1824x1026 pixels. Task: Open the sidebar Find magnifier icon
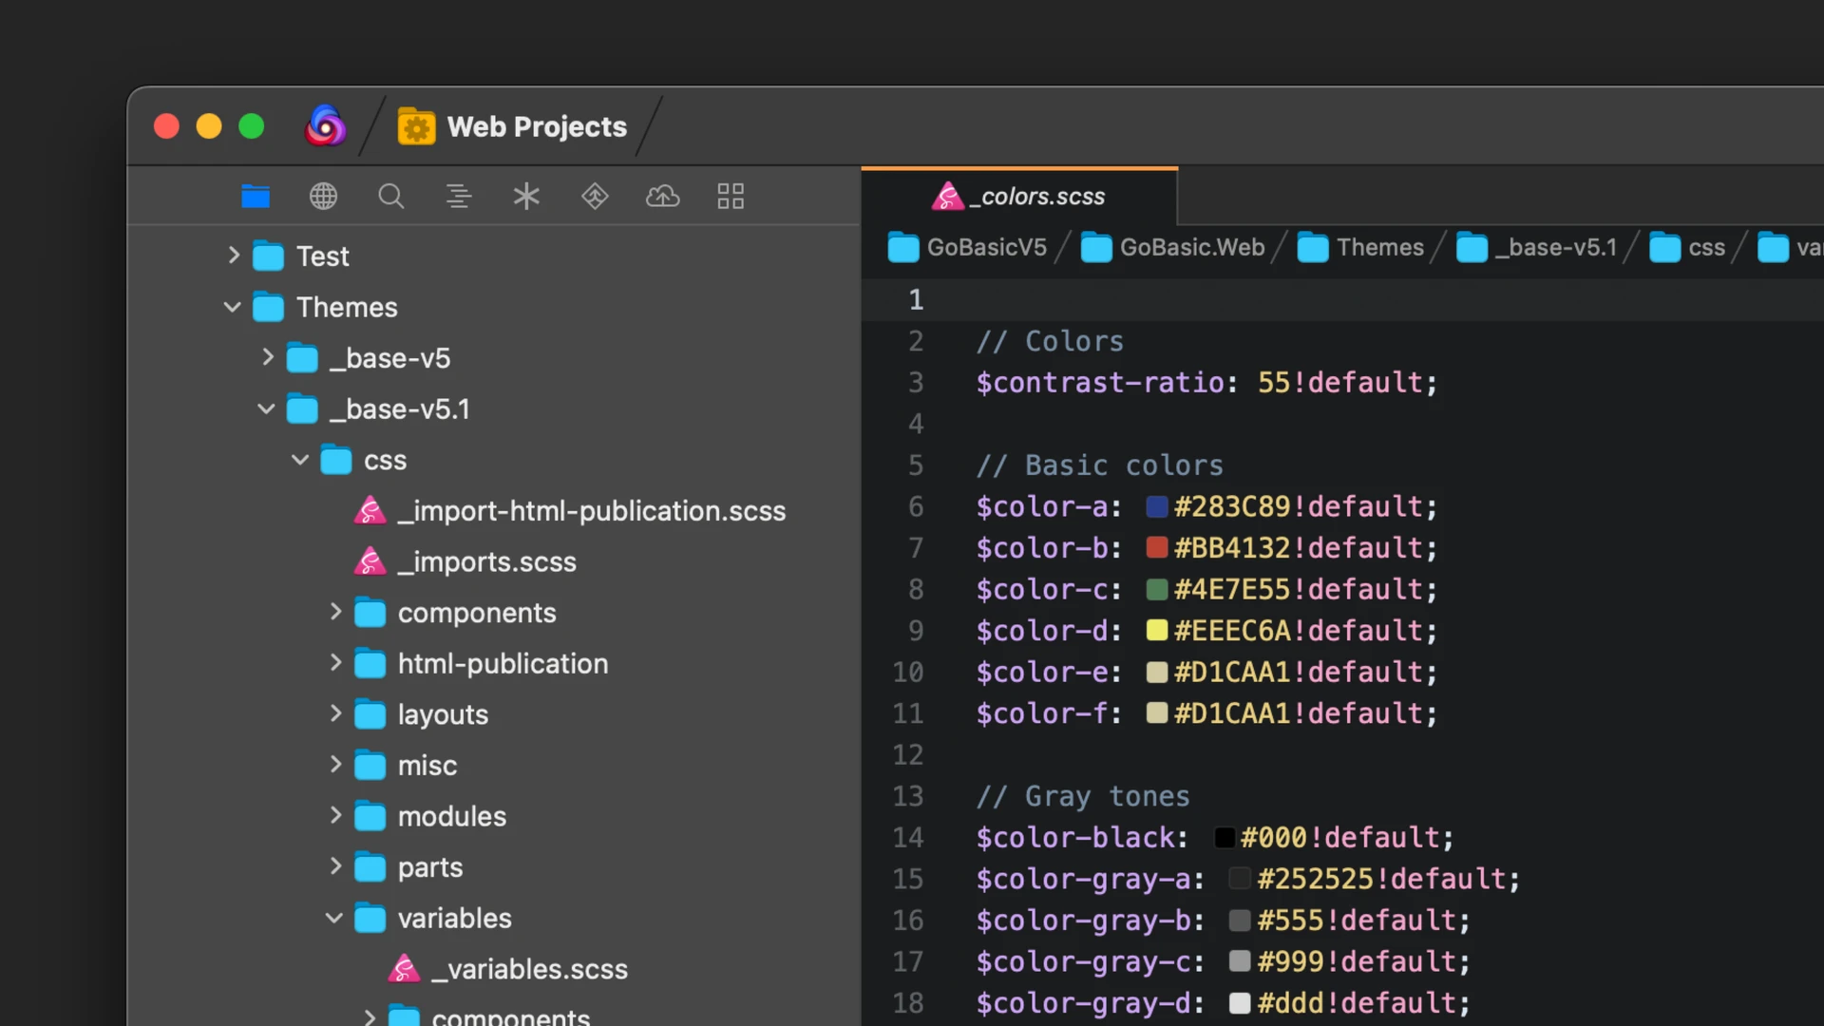click(x=390, y=197)
